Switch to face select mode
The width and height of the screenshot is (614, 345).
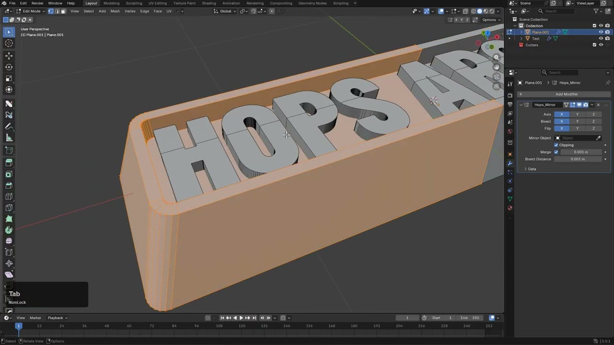(x=63, y=11)
